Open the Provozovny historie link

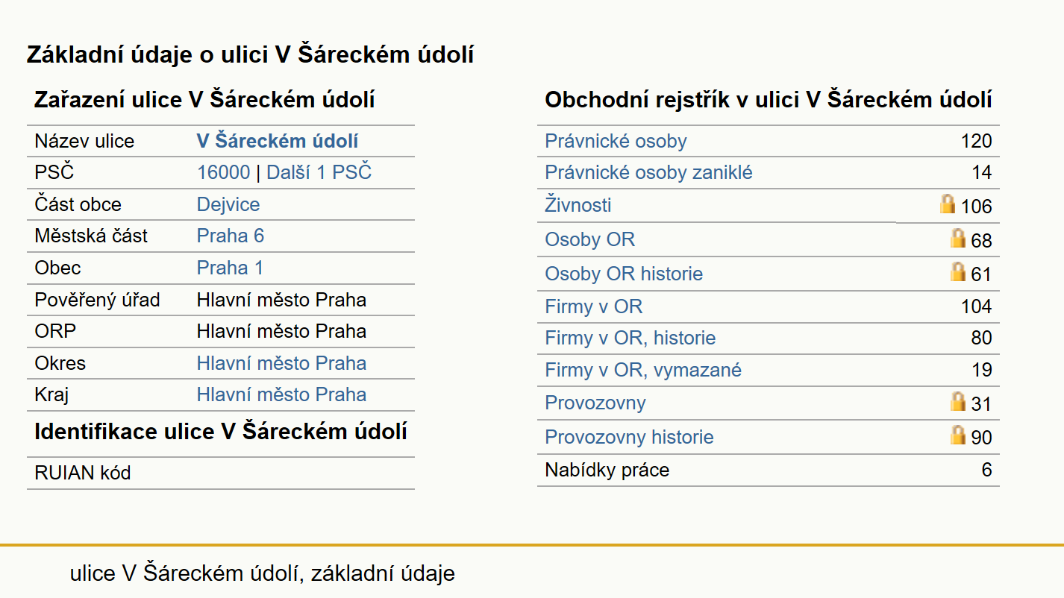629,437
